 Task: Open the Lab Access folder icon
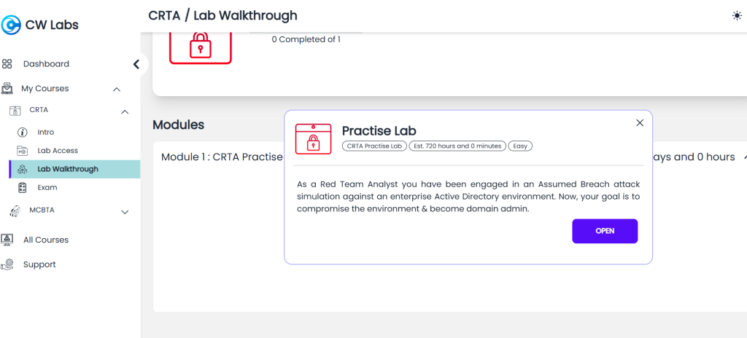22,151
